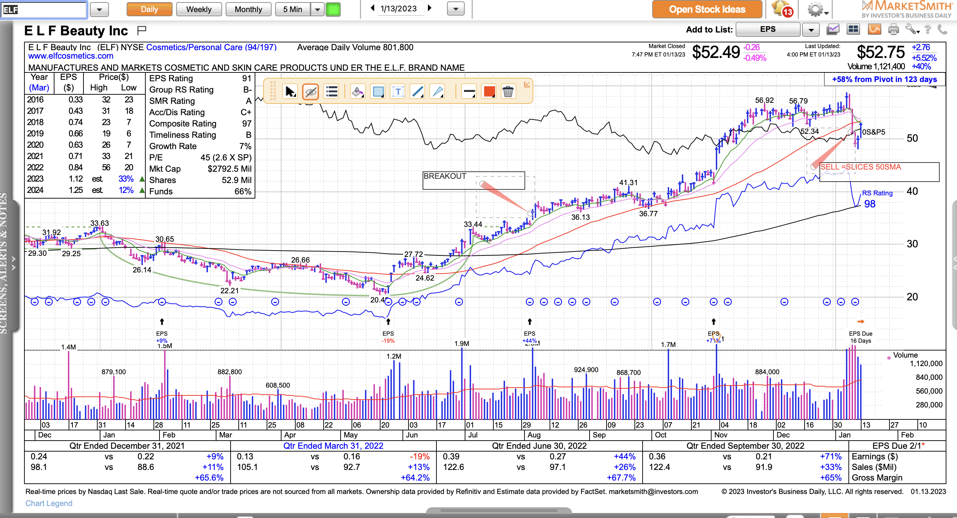Select the rectangle shape tool
957x518 pixels.
point(378,91)
